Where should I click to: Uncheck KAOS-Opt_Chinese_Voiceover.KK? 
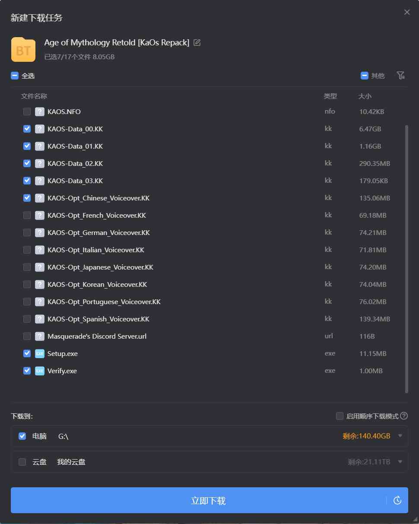coord(27,198)
